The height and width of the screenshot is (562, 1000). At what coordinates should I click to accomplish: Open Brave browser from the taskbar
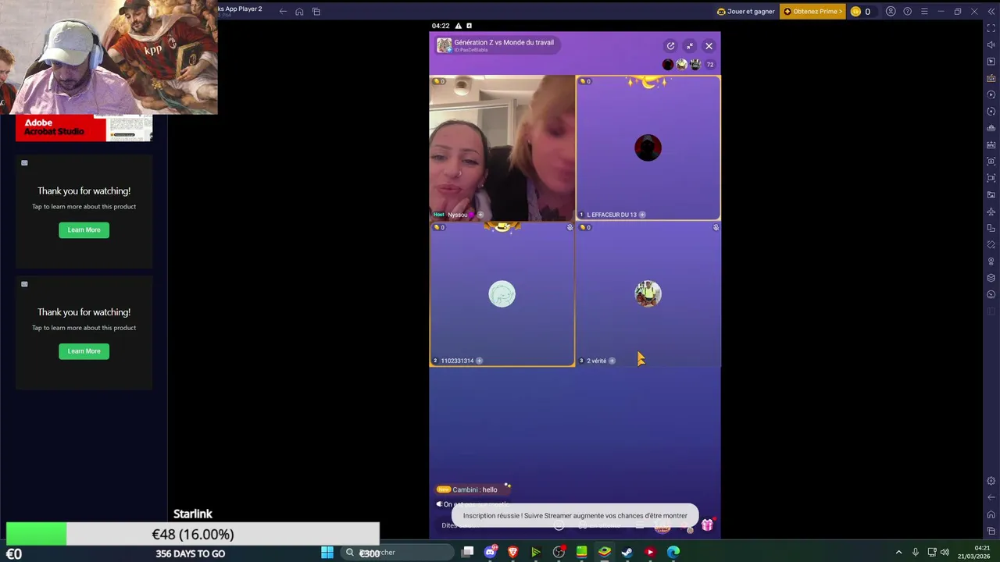(x=513, y=553)
